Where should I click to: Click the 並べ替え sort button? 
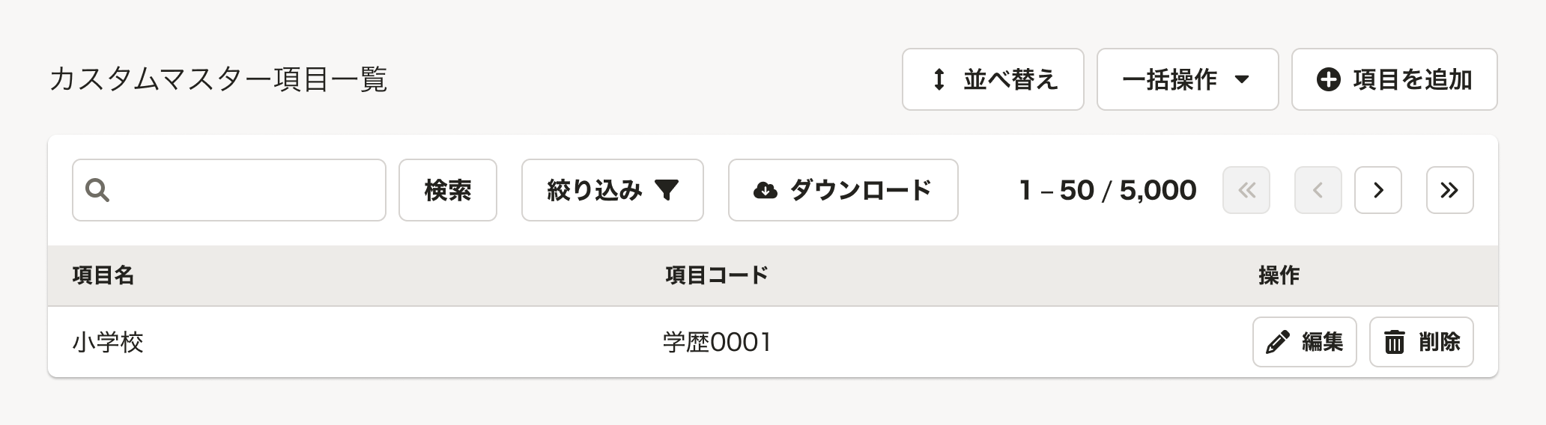click(x=992, y=79)
